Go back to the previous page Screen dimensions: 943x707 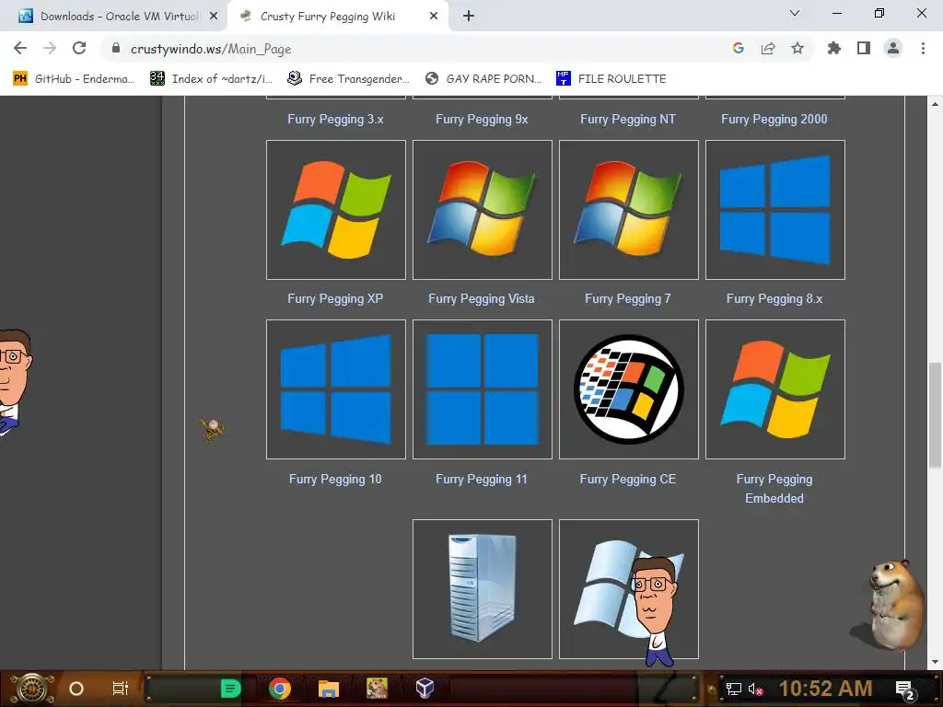20,48
